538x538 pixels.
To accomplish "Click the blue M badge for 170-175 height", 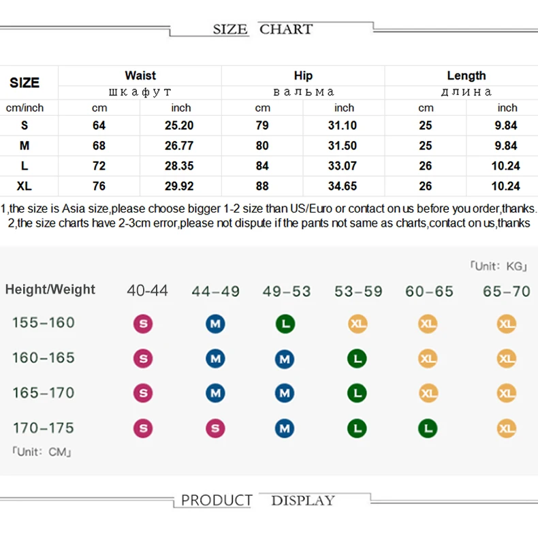I will 285,428.
